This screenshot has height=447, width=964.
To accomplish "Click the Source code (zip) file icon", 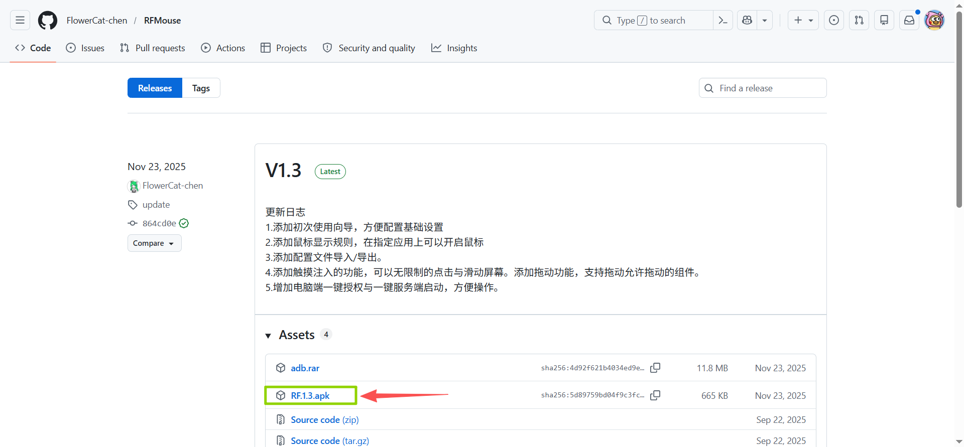I will (281, 420).
